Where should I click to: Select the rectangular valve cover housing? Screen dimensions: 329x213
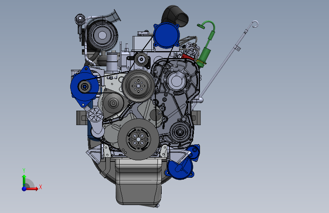click(x=143, y=43)
